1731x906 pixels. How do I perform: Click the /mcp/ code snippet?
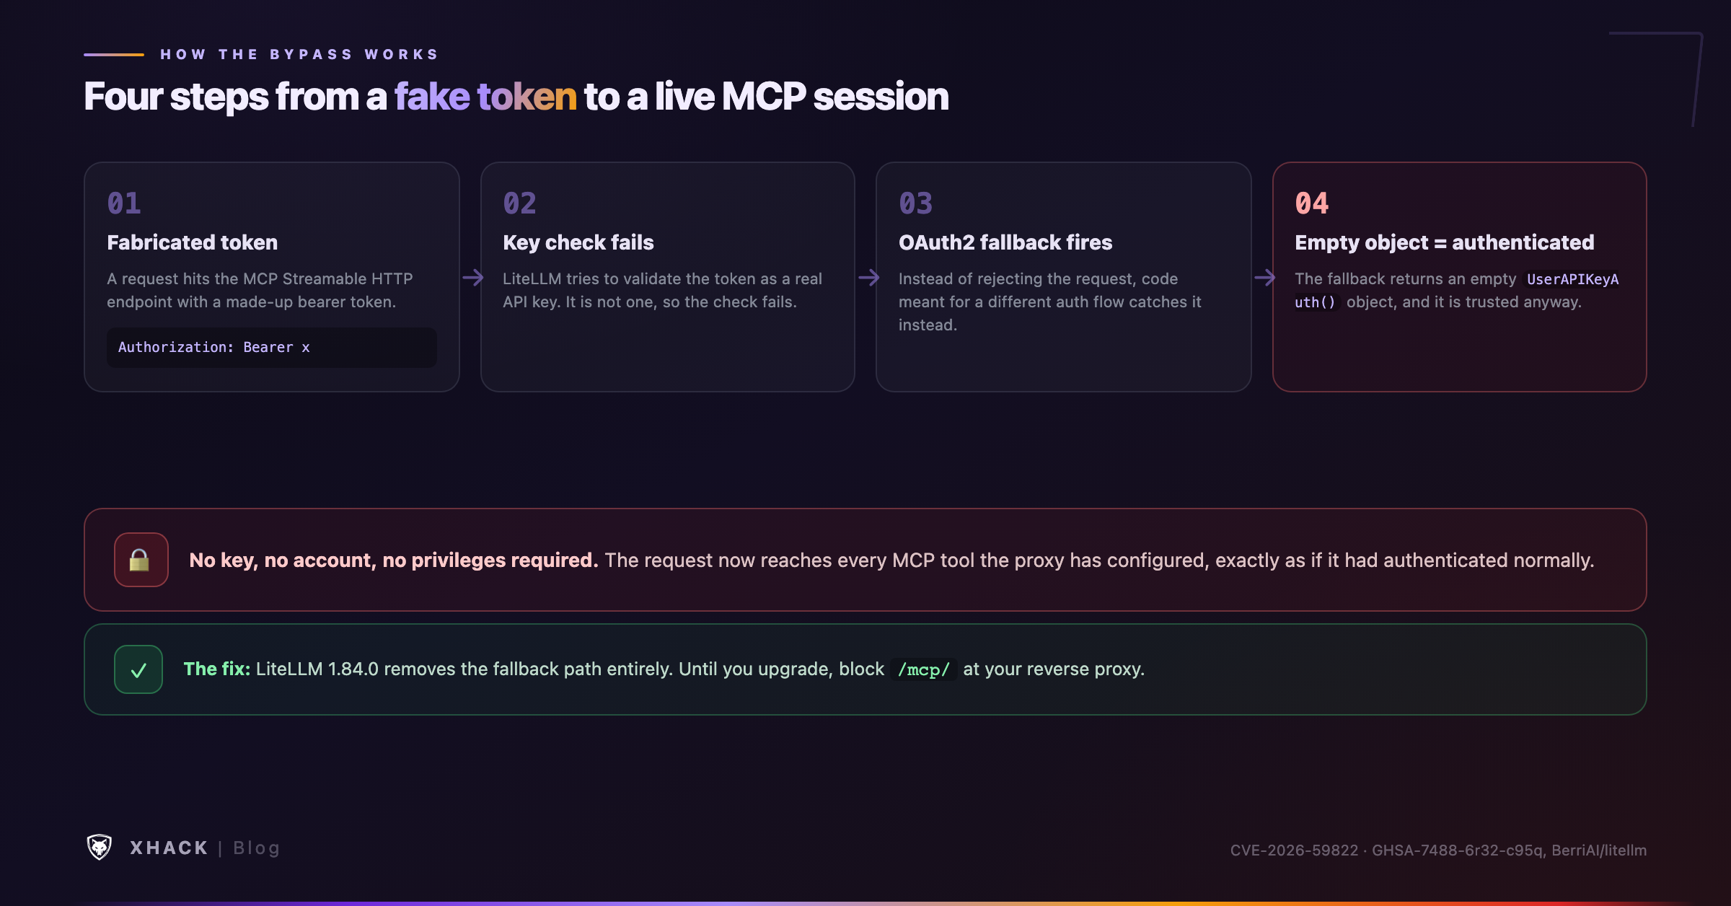coord(924,670)
